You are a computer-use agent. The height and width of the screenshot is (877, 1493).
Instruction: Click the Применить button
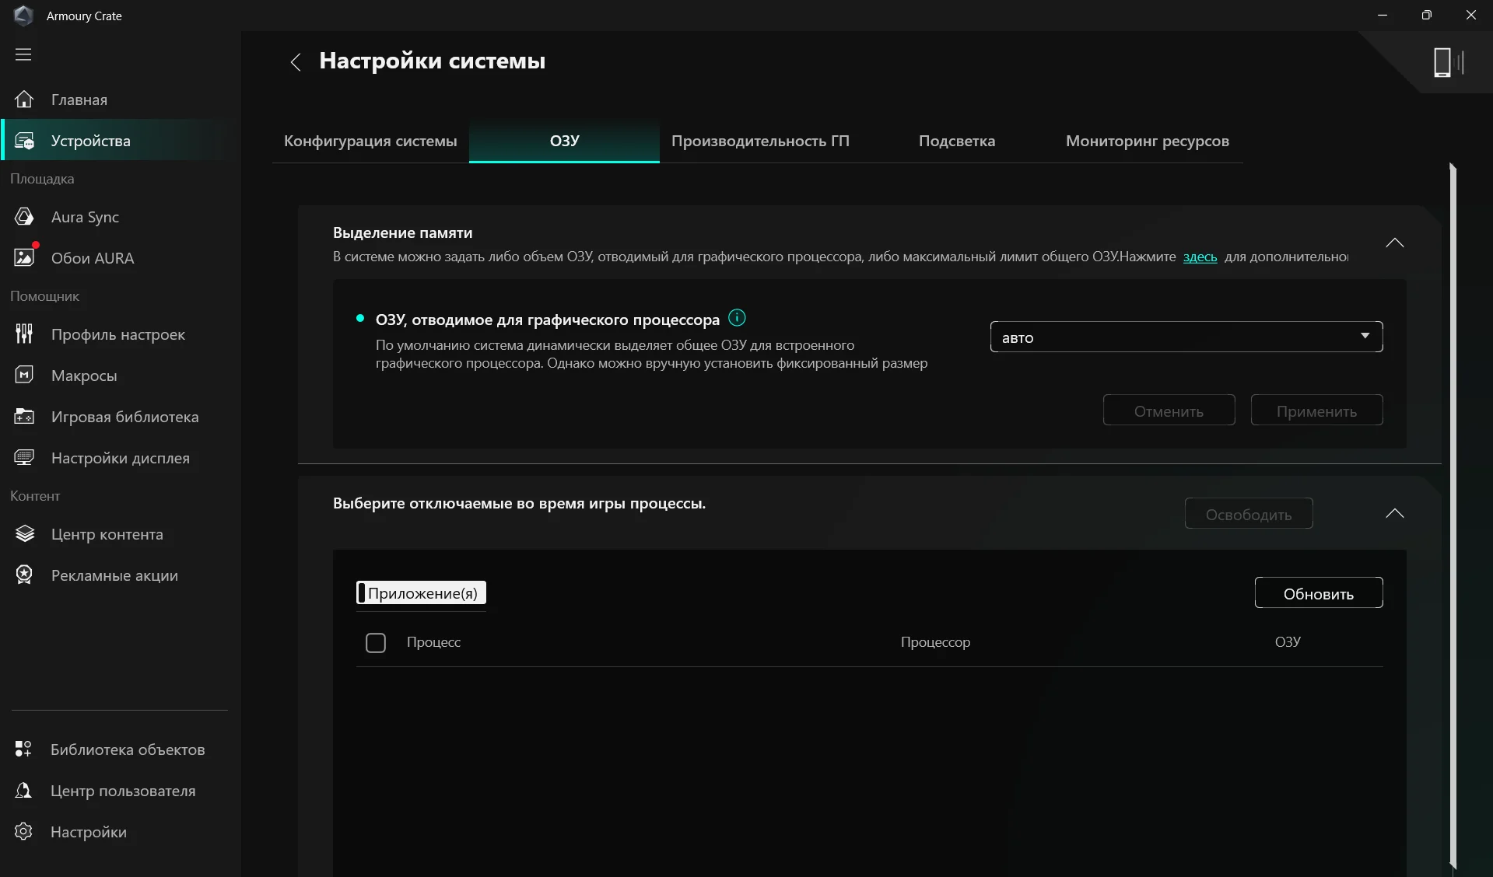[1316, 410]
